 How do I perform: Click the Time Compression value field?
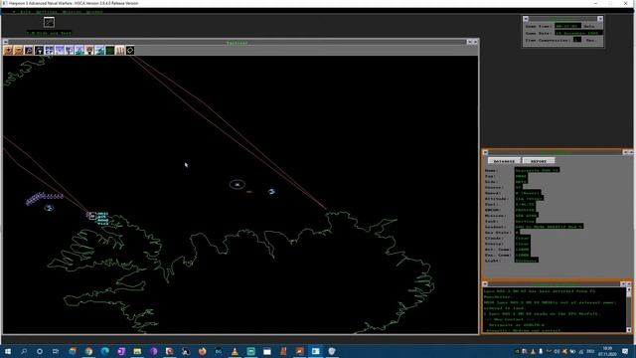577,40
